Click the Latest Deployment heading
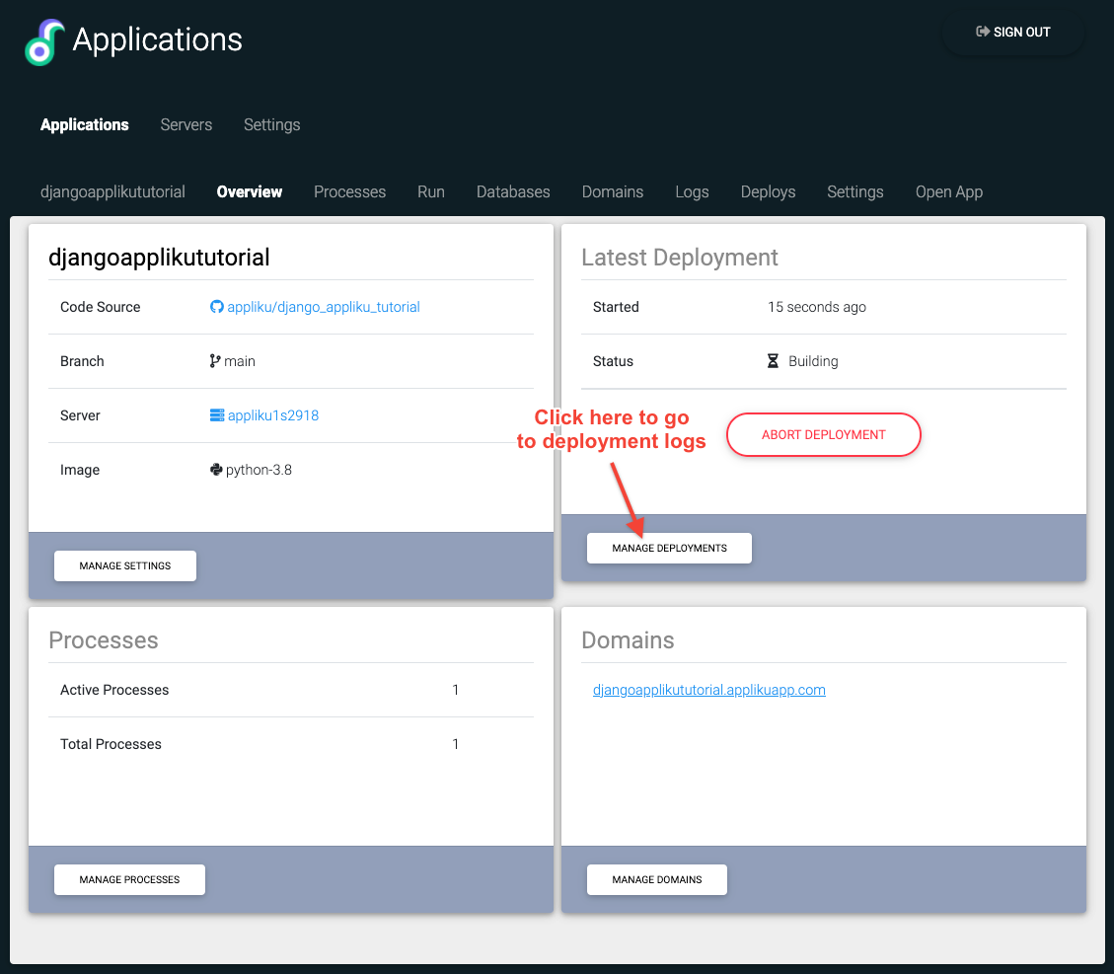The image size is (1114, 974). coord(680,258)
